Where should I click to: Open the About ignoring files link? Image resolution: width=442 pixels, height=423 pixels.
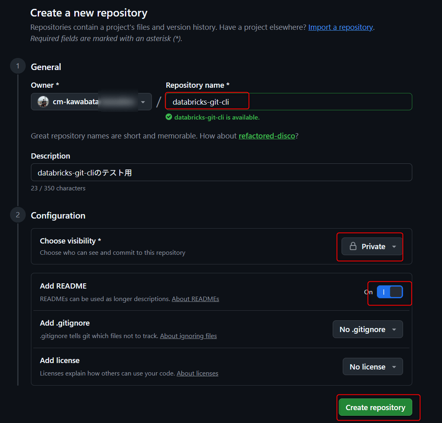click(x=188, y=336)
